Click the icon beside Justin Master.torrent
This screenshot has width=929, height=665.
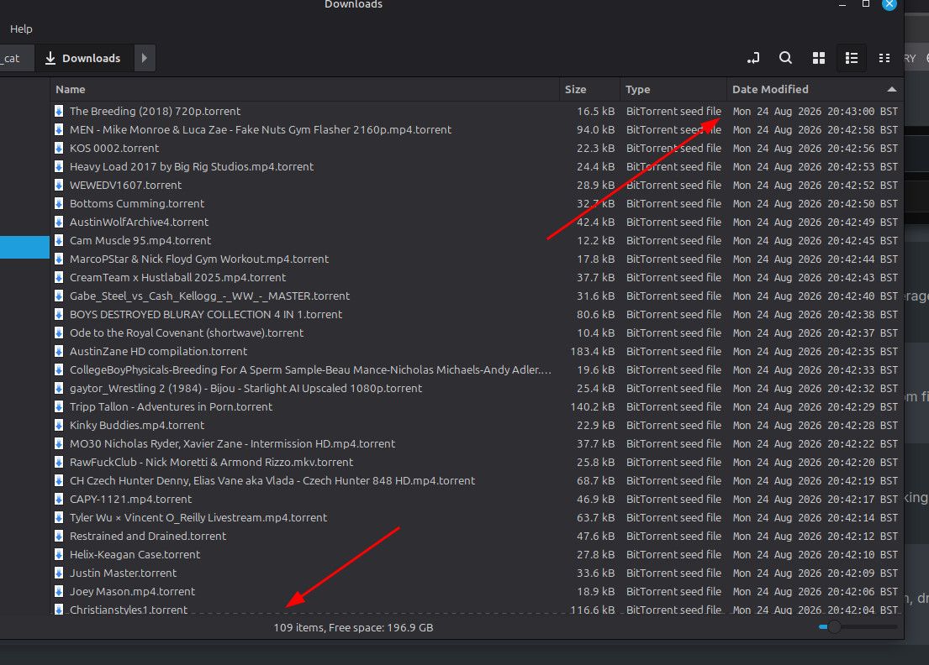(59, 573)
